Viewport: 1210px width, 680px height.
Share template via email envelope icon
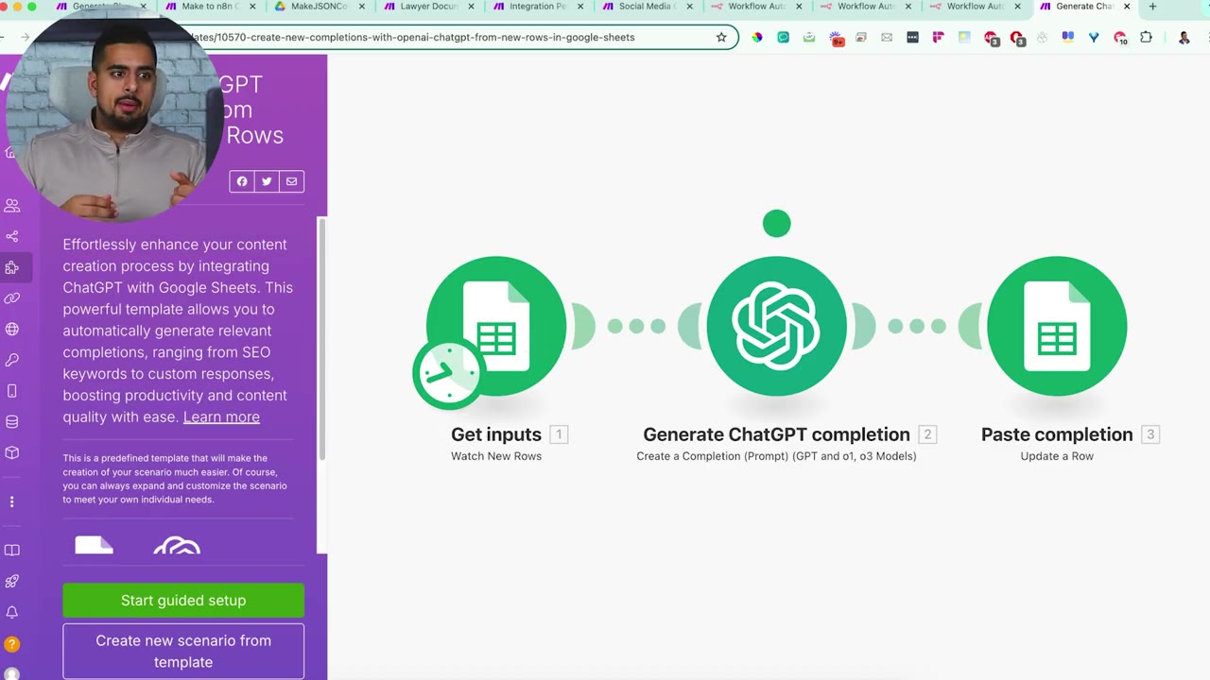(291, 181)
